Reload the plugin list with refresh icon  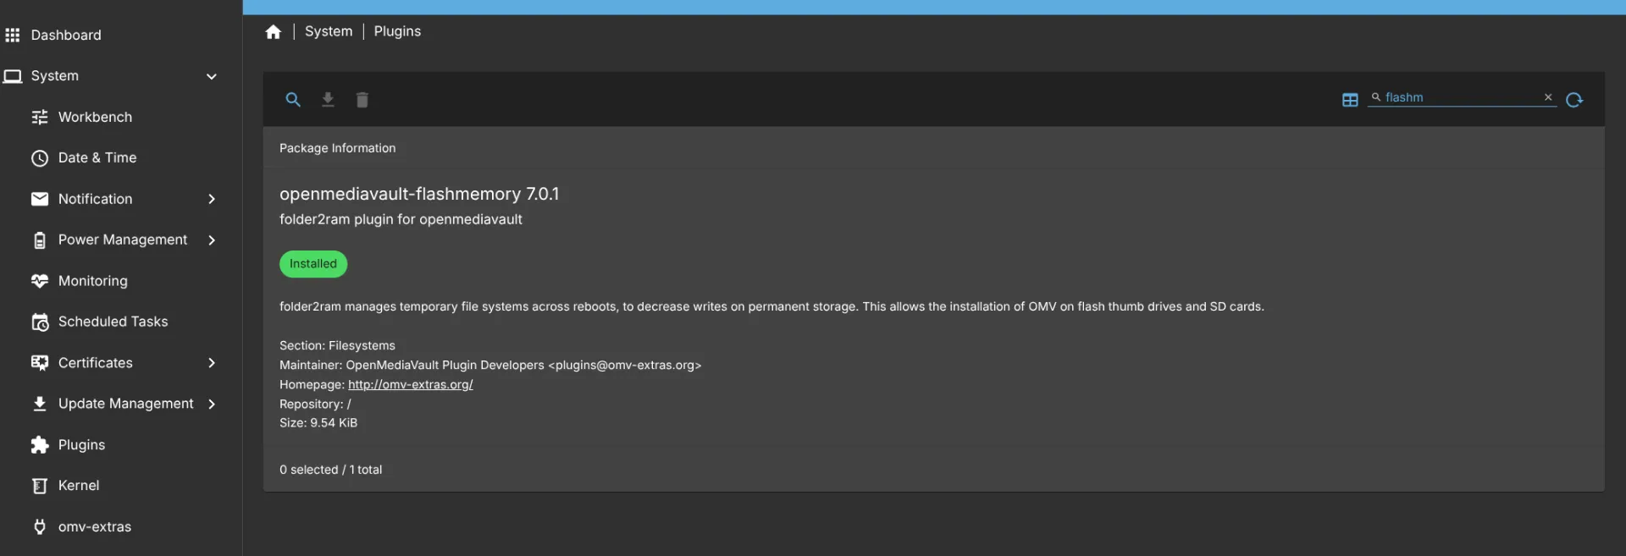(1574, 100)
